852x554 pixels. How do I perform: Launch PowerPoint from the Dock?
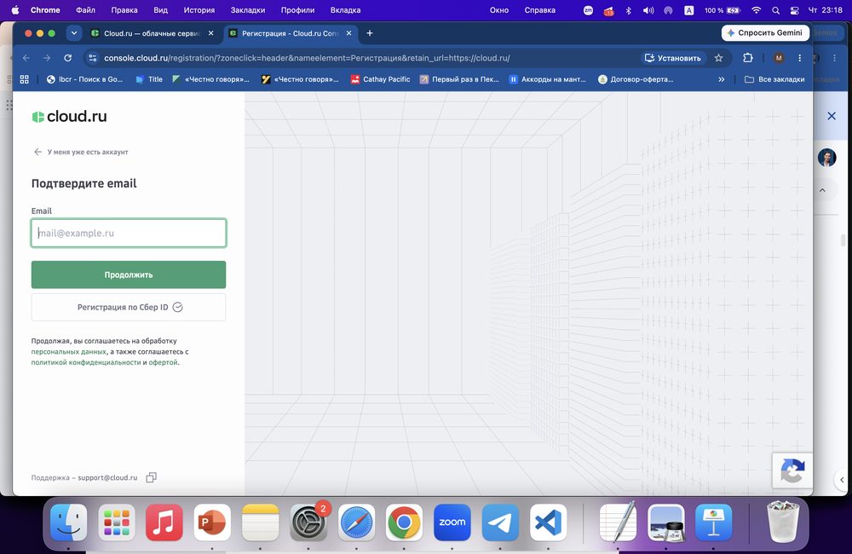click(212, 522)
